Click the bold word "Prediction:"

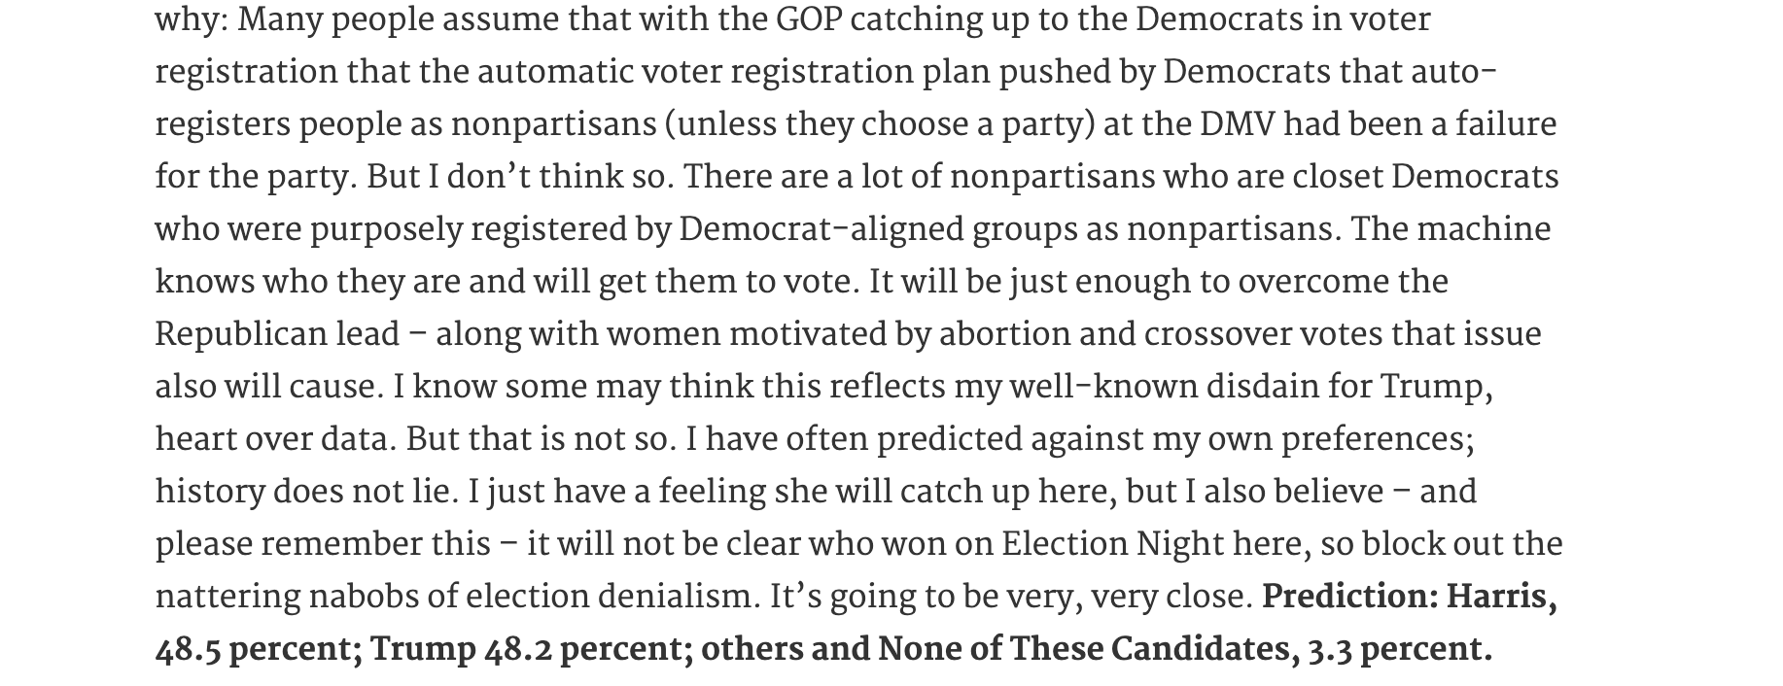click(1349, 597)
